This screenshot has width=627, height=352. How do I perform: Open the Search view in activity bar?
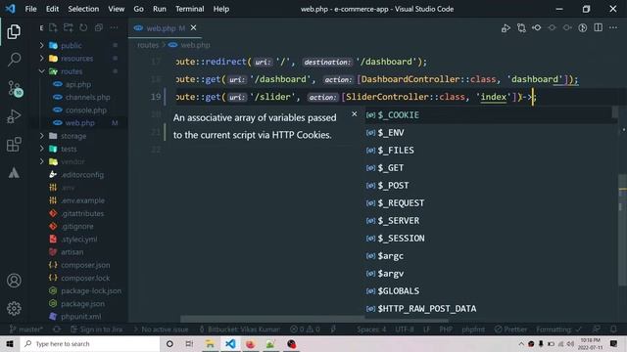point(14,60)
